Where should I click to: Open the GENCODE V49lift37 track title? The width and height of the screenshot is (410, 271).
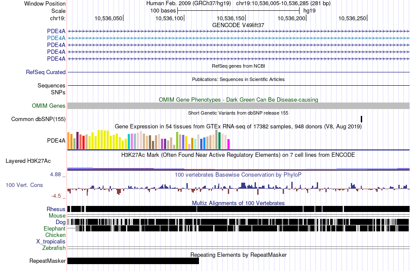pyautogui.click(x=238, y=25)
